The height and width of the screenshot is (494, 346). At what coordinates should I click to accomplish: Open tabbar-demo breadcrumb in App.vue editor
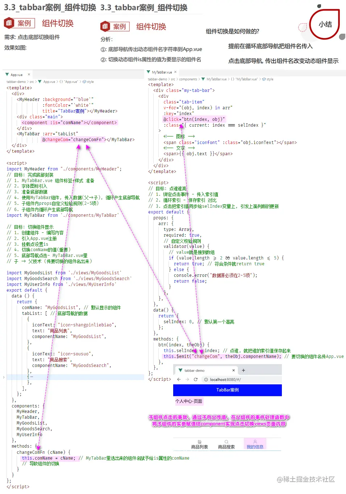pos(16,82)
